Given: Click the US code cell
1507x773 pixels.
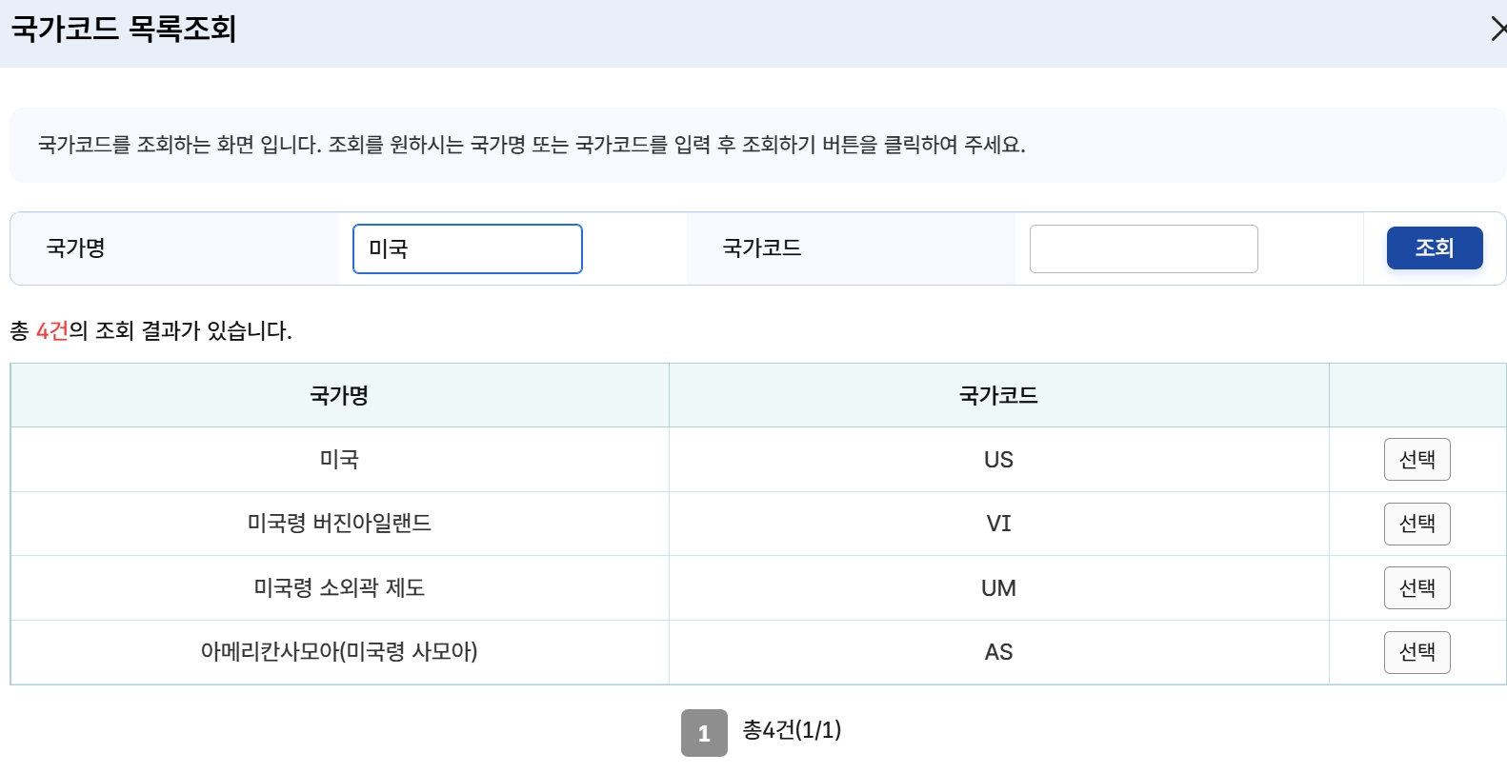Looking at the screenshot, I should (997, 459).
